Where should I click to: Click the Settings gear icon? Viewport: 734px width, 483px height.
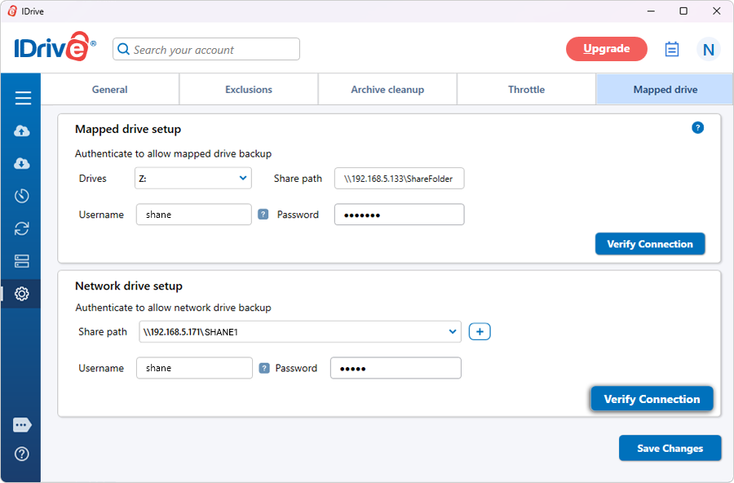(22, 294)
